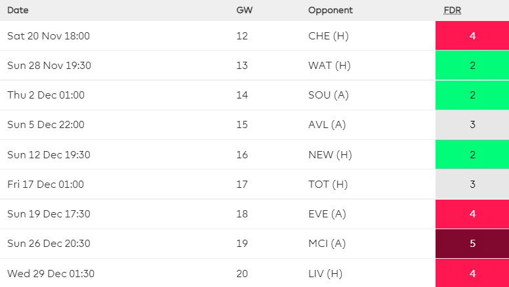Click green FDR 2 box for Watford
This screenshot has width=509, height=287.
click(x=472, y=66)
